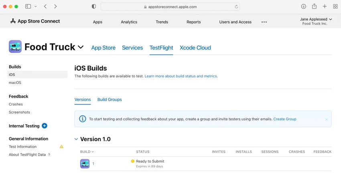The image size is (341, 192).
Task: Click the Food Truck app icon in header
Action: pyautogui.click(x=15, y=46)
